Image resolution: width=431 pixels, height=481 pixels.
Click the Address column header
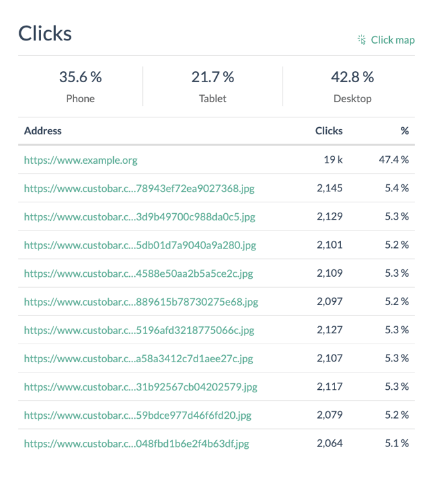(43, 130)
